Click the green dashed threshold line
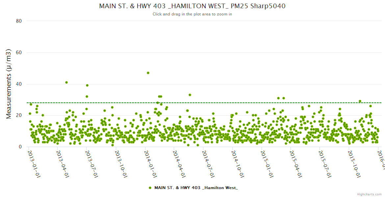 pyautogui.click(x=230, y=103)
